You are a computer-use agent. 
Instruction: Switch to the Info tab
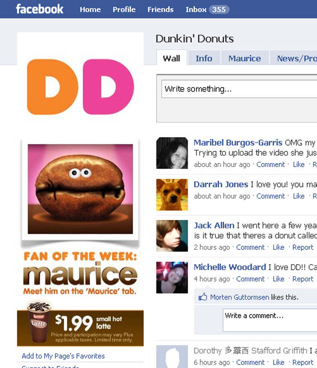click(204, 58)
